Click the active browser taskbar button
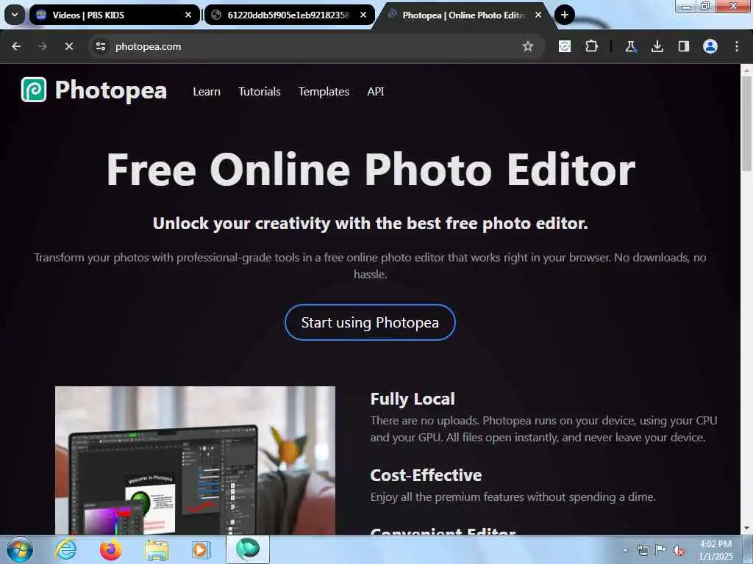Image resolution: width=753 pixels, height=564 pixels. coord(248,549)
